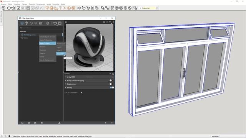Start render with first teapot toolbar icon
246x138 pixels.
9,8
